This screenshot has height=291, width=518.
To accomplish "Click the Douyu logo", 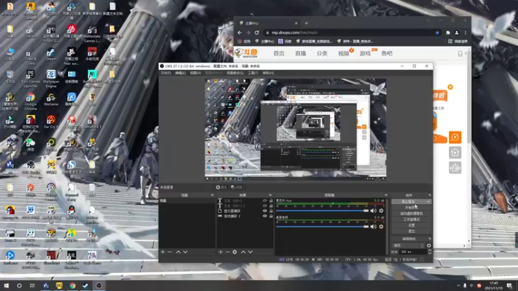I will pos(247,53).
